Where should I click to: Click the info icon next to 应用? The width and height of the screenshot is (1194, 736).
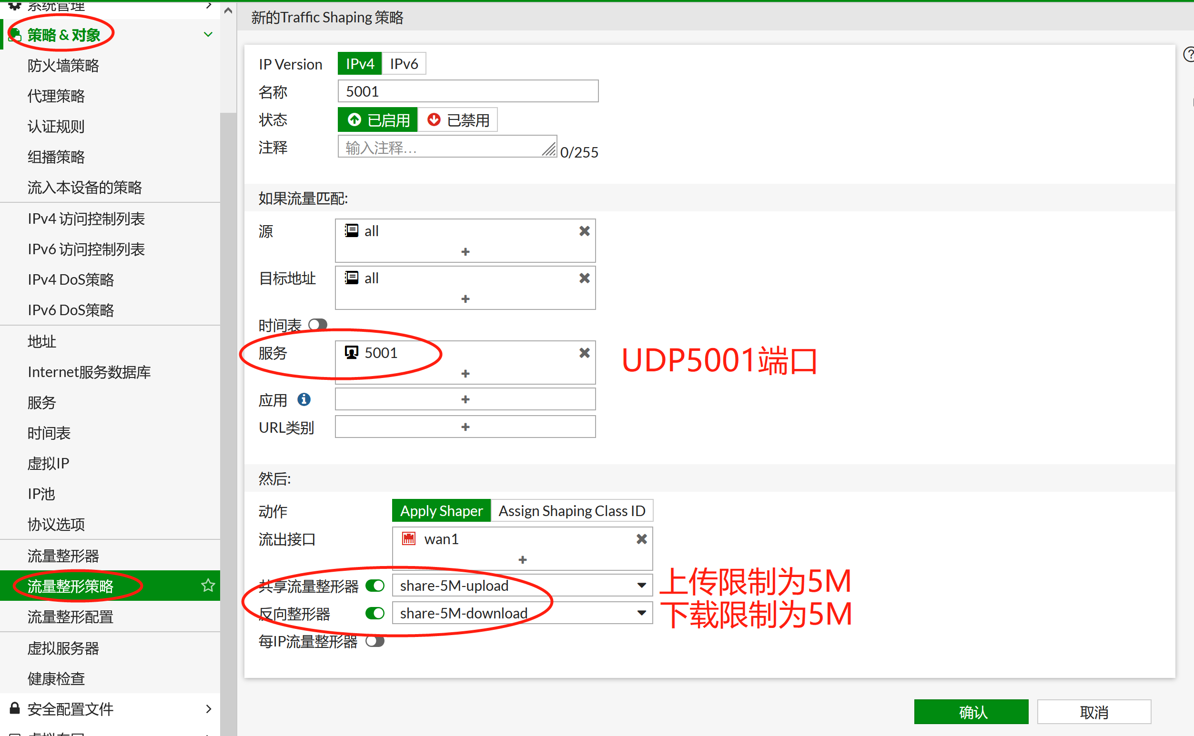pos(304,399)
